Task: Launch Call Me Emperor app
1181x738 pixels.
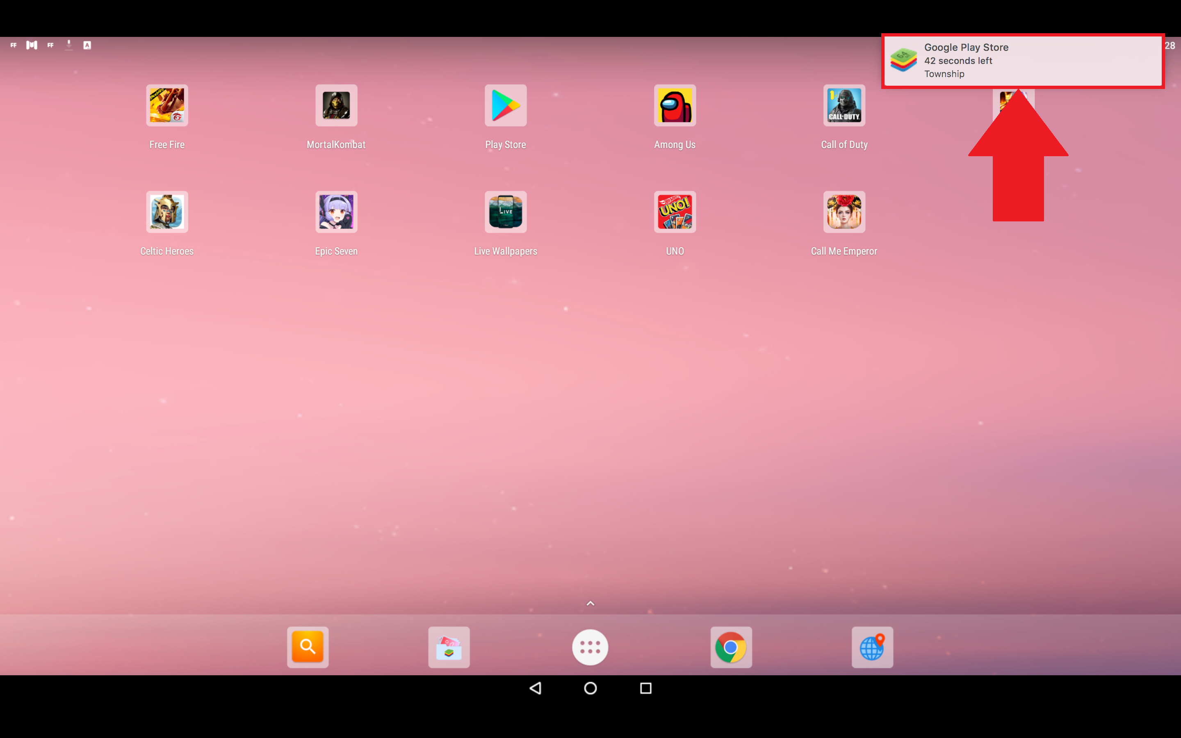Action: tap(844, 212)
